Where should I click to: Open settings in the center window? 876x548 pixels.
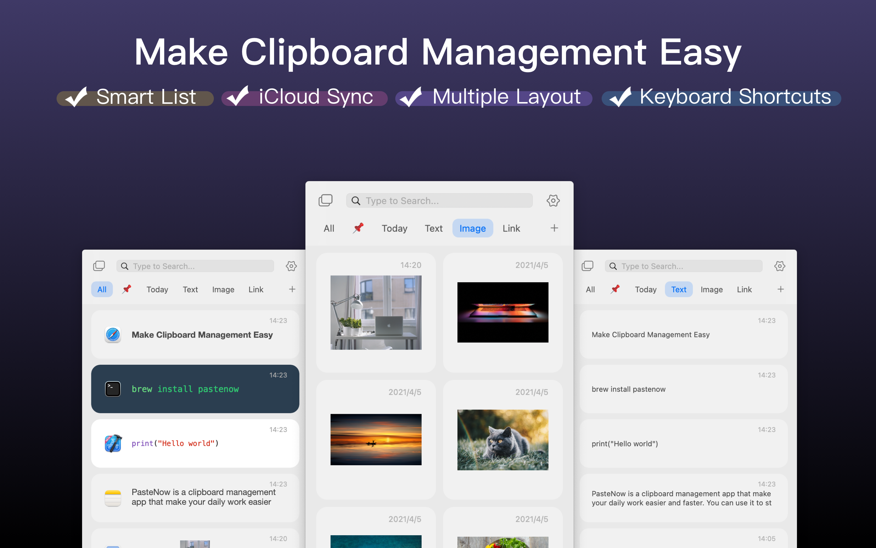pos(553,200)
